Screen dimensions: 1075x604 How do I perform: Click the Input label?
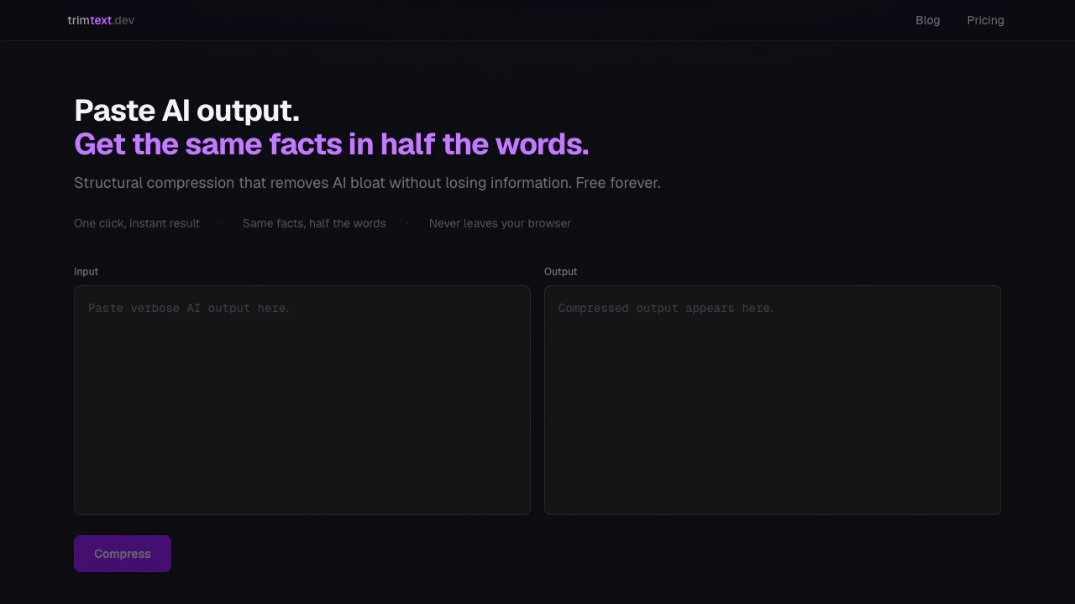tap(86, 272)
